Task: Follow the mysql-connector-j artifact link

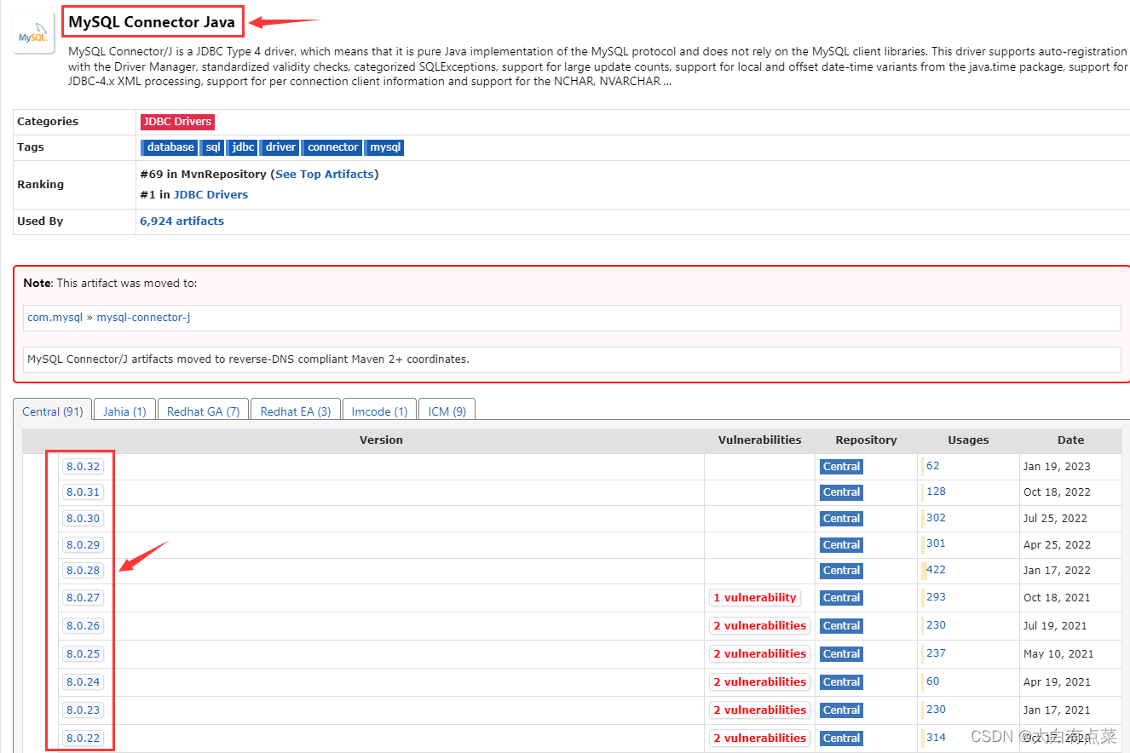Action: [143, 317]
